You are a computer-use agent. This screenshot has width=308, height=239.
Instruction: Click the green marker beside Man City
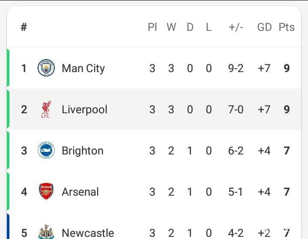(8, 68)
